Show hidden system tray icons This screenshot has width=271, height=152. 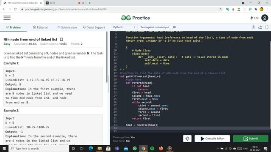[x=217, y=148]
